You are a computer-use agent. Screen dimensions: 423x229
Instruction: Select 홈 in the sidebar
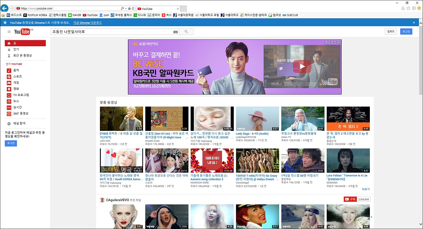point(25,43)
